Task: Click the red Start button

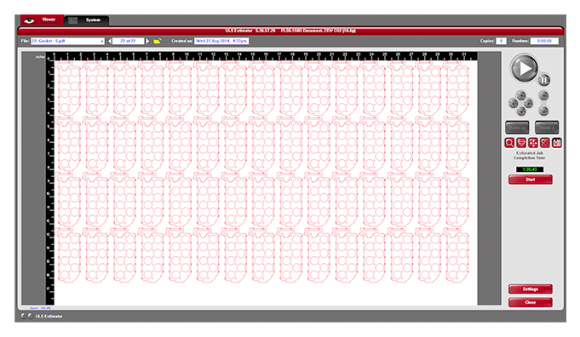Action: click(x=530, y=180)
